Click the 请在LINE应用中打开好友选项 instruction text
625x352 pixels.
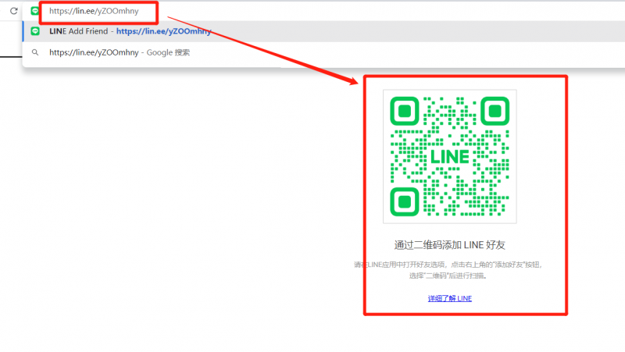tap(448, 270)
